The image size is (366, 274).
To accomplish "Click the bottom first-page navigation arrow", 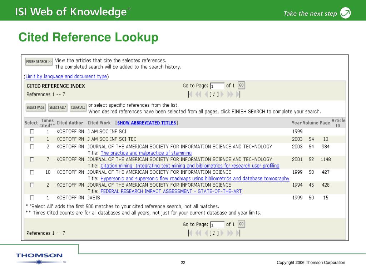I will pyautogui.click(x=190, y=233).
